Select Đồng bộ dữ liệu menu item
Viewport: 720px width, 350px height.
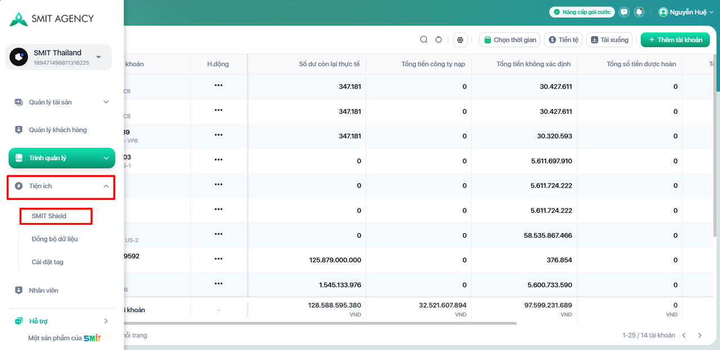[55, 239]
